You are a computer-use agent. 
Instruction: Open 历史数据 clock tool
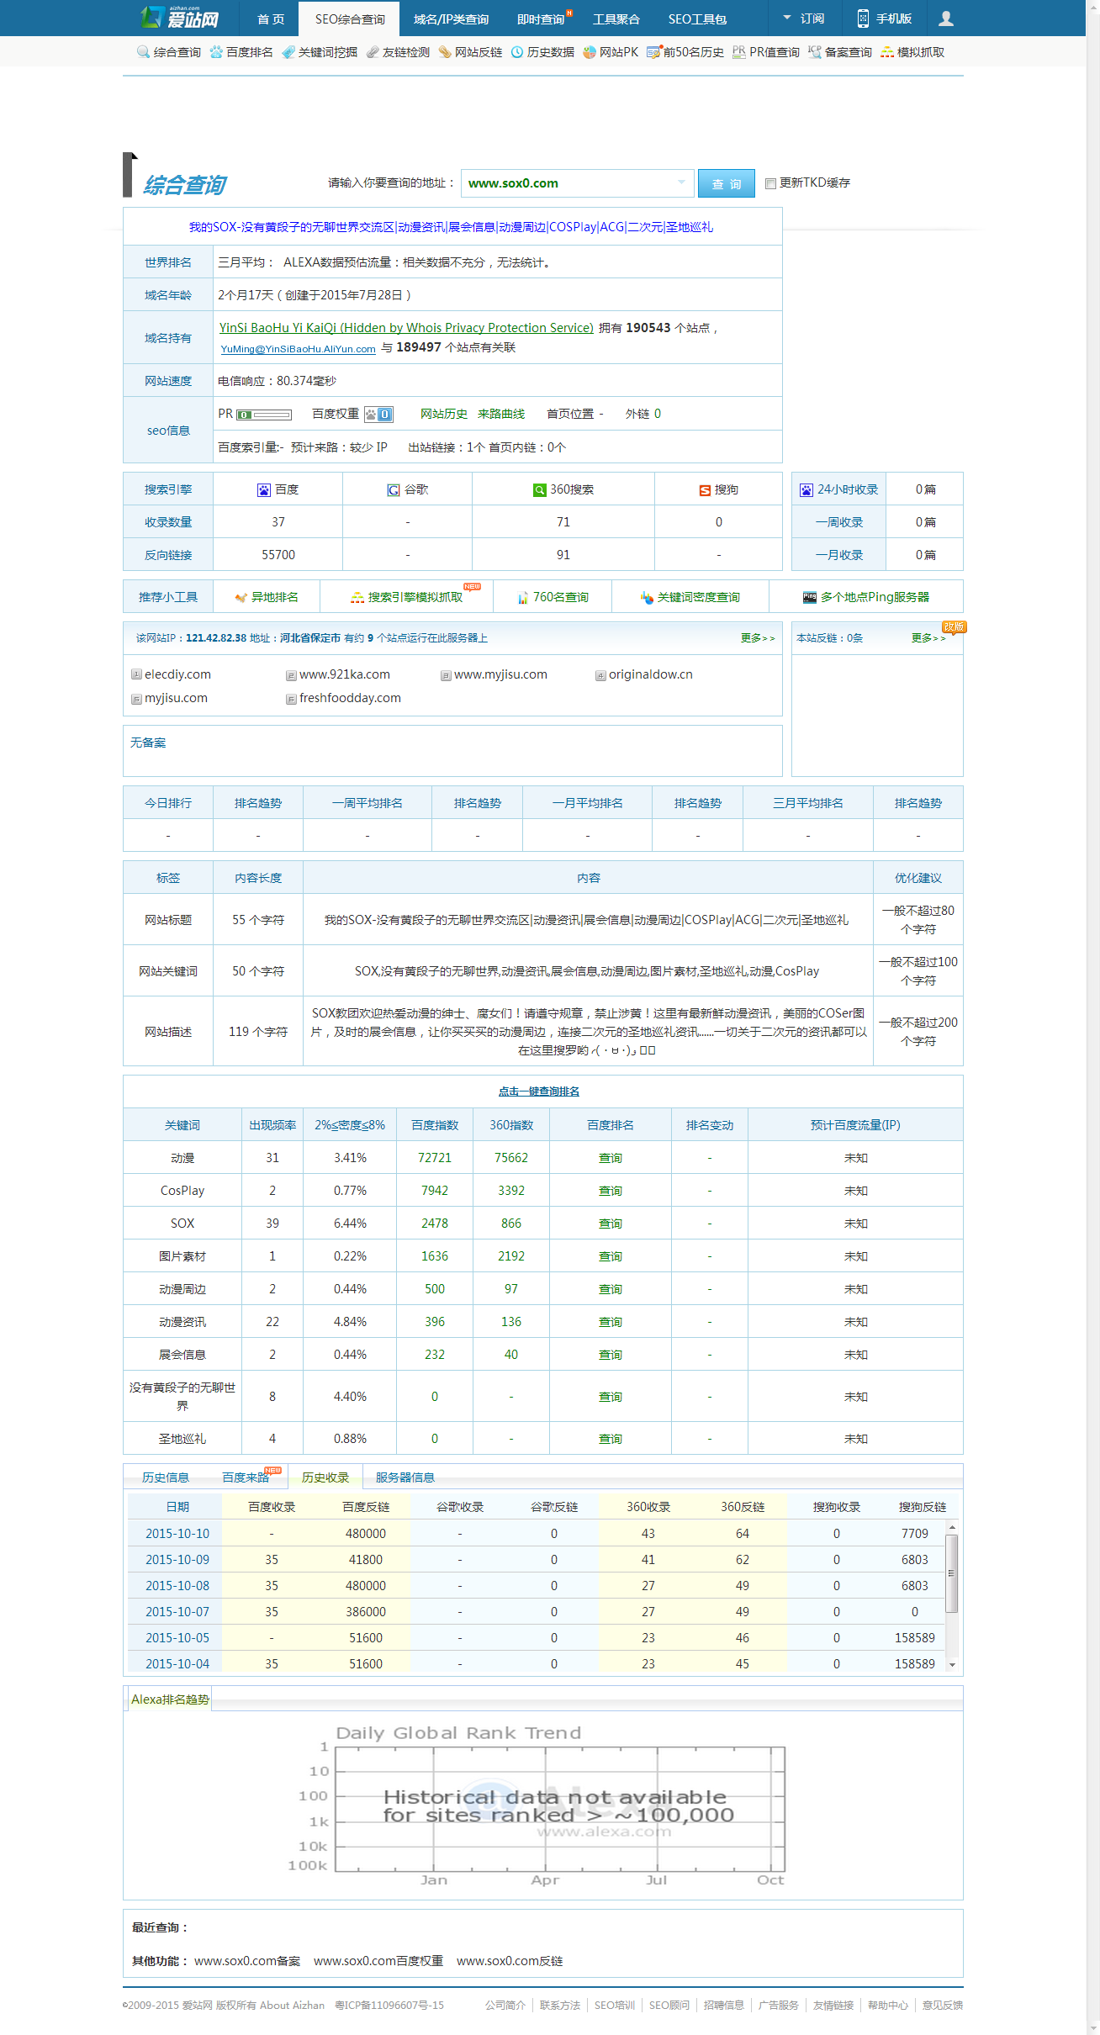point(542,52)
